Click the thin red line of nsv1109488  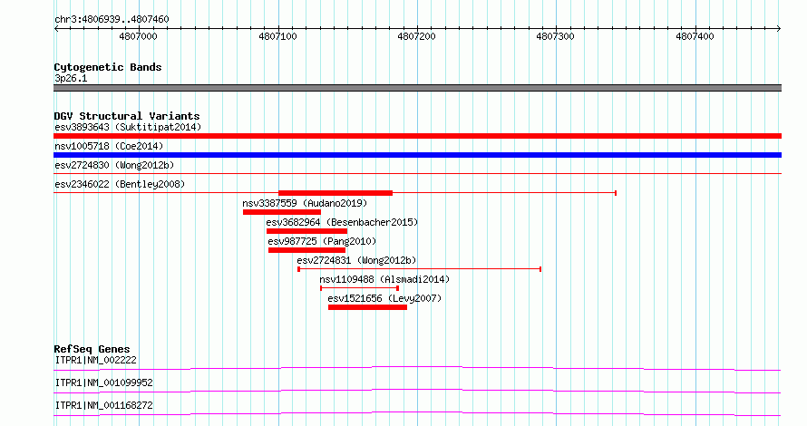pyautogui.click(x=360, y=288)
